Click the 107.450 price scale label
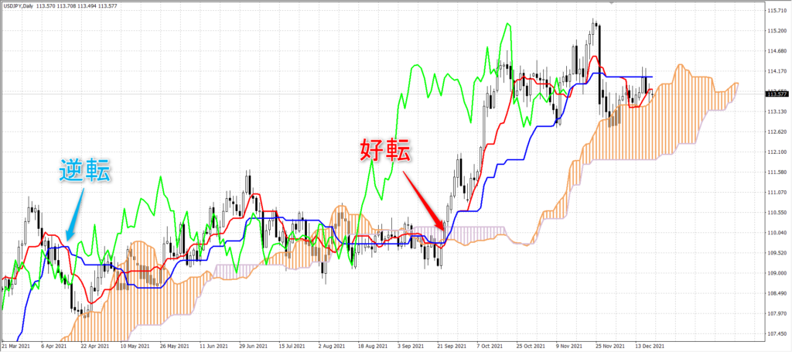The width and height of the screenshot is (792, 352). pyautogui.click(x=777, y=333)
